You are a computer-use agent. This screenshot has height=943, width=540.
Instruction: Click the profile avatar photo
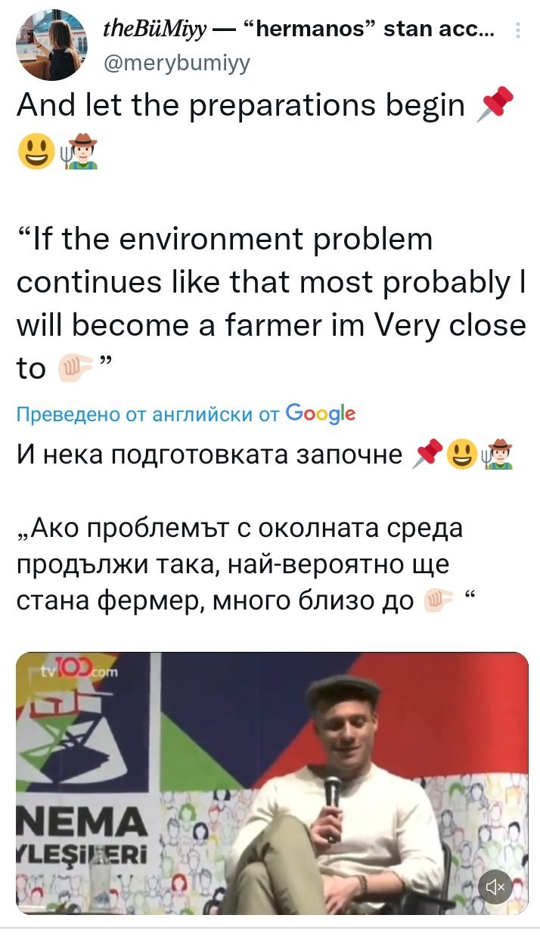[x=51, y=45]
